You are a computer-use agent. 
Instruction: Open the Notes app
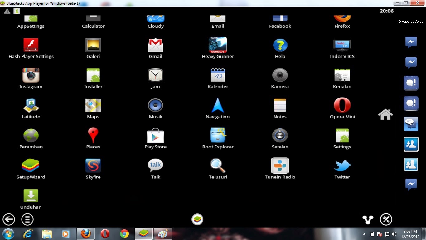280,105
